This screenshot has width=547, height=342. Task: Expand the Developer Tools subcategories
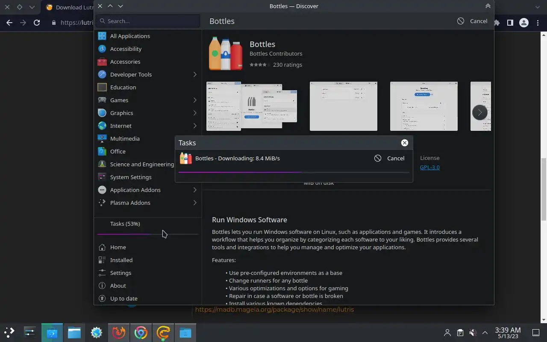click(x=195, y=74)
